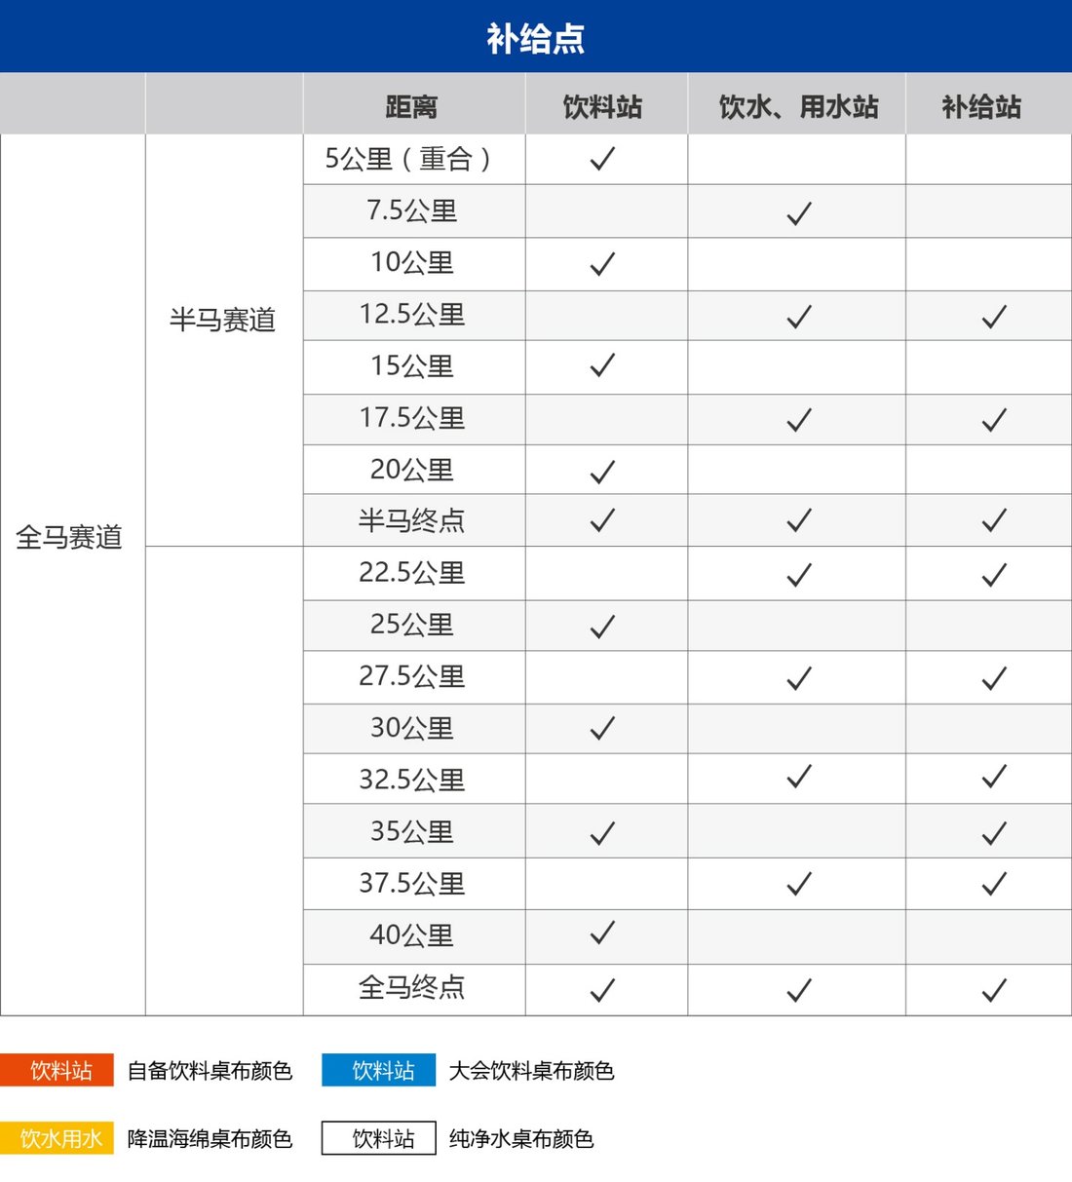Click the 饮水、用水站 checkmark in the 37.5公里 row

click(799, 884)
